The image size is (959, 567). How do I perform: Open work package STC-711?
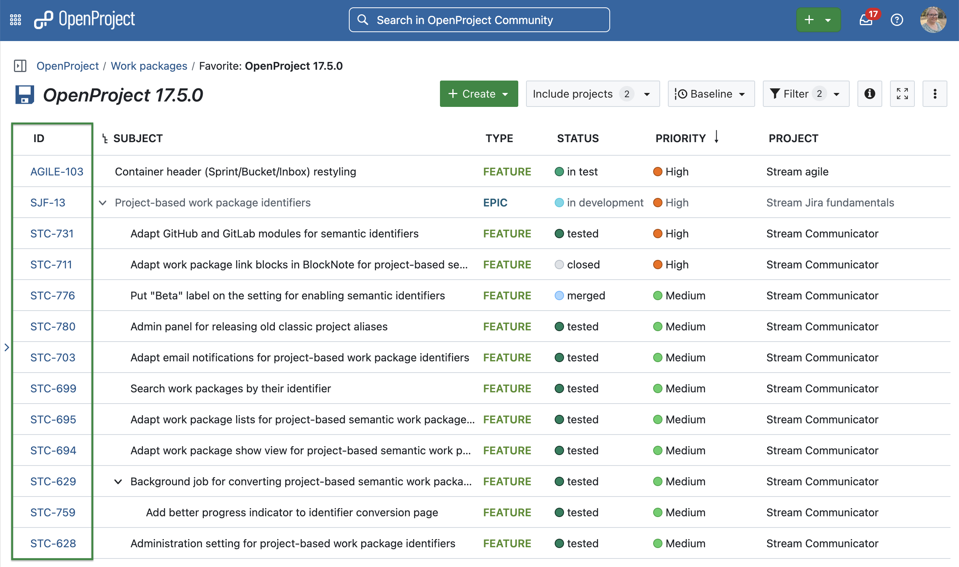[51, 265]
